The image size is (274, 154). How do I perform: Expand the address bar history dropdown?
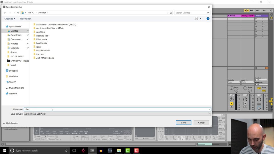point(167,13)
